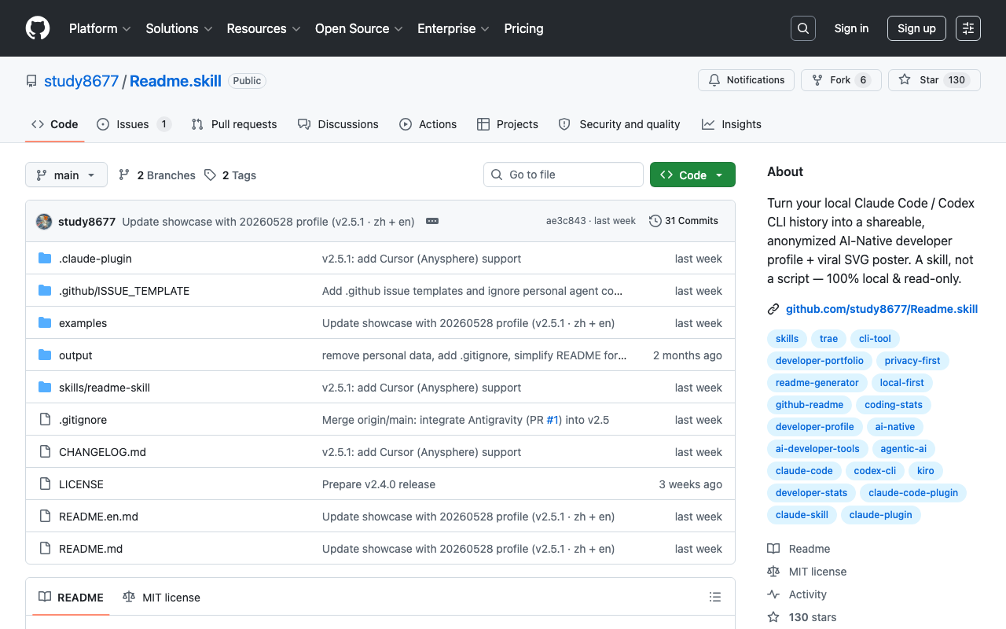
Task: Open the search magnifier icon in header
Action: 803,28
